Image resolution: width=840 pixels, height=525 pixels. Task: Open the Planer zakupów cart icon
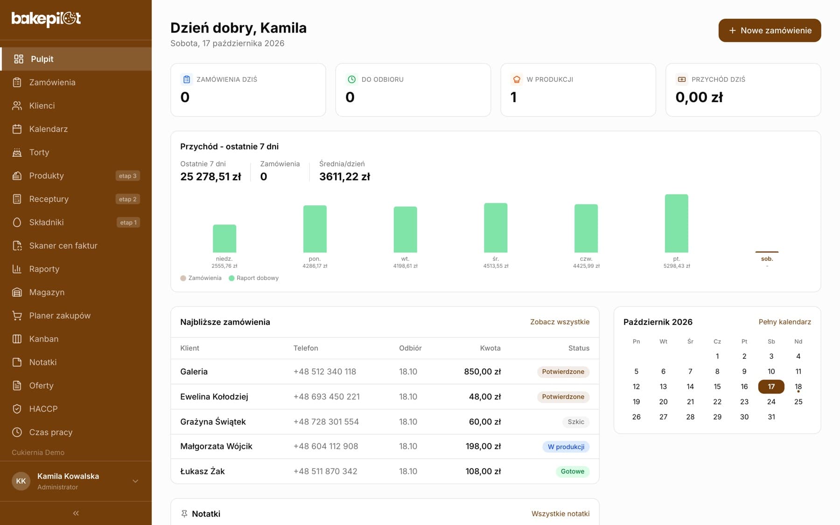(x=17, y=315)
